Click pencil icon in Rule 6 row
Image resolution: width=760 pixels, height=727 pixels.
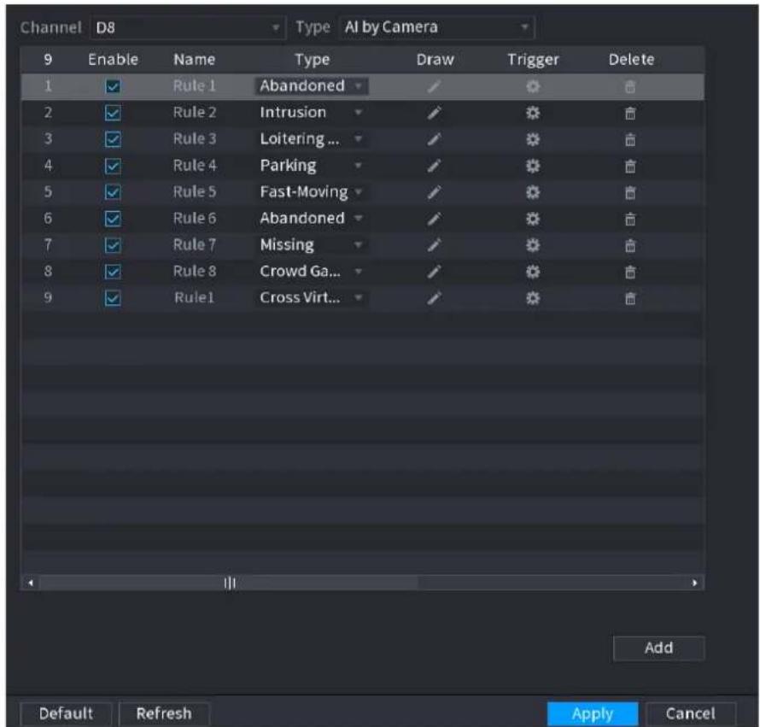click(x=434, y=220)
